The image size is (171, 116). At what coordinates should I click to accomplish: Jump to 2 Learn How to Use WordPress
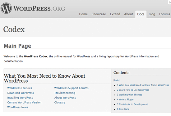pyautogui.click(x=133, y=90)
